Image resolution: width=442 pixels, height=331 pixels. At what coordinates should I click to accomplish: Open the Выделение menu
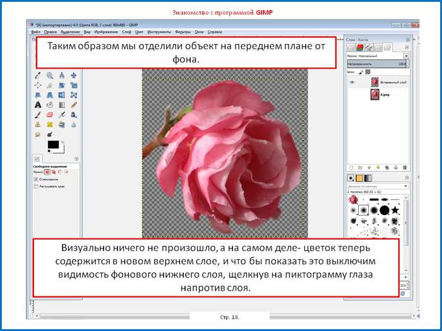click(71, 32)
